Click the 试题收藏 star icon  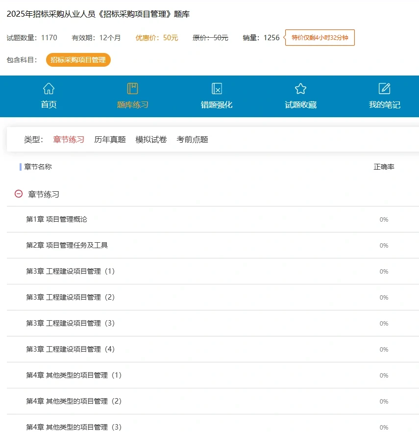(x=300, y=88)
